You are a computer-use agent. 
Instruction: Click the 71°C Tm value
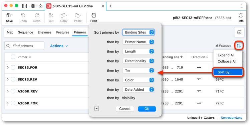[x=220, y=91]
